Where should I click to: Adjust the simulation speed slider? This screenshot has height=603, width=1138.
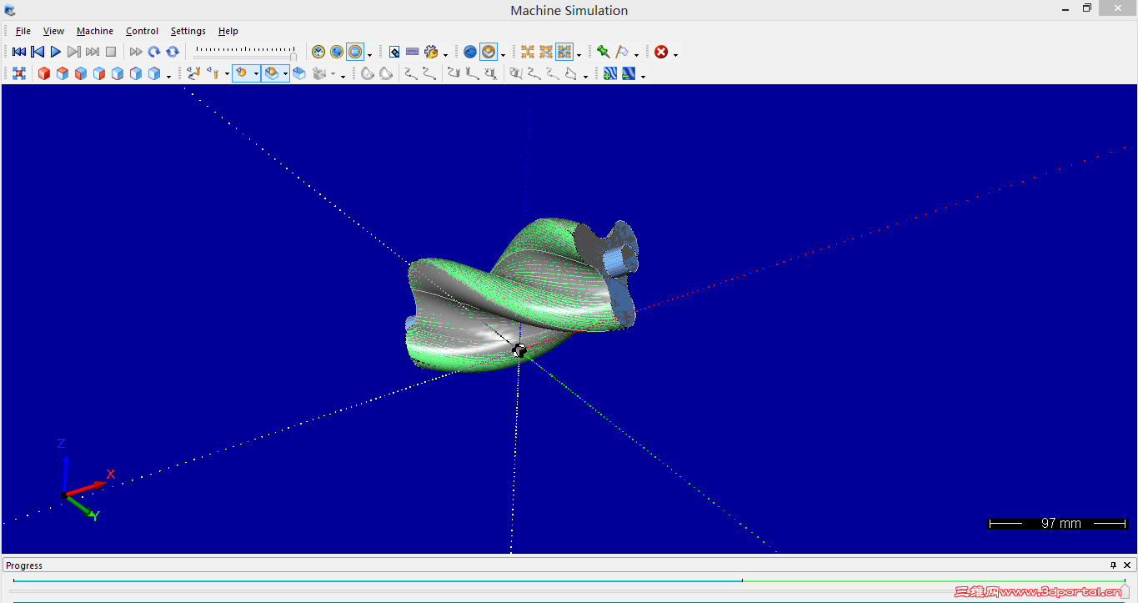coord(244,52)
